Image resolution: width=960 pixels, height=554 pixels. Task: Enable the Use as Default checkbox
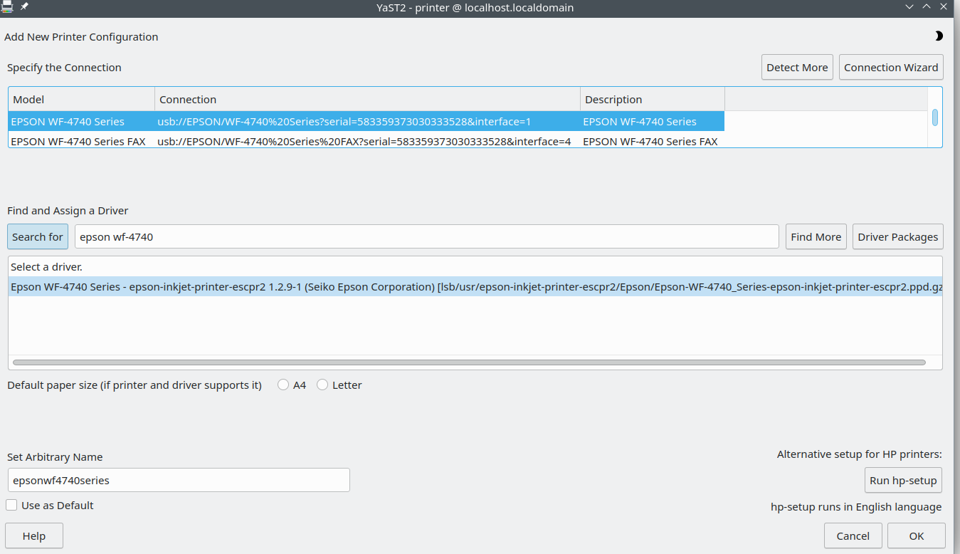click(x=12, y=506)
